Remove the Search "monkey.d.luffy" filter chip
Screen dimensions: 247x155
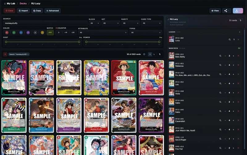pos(28,54)
